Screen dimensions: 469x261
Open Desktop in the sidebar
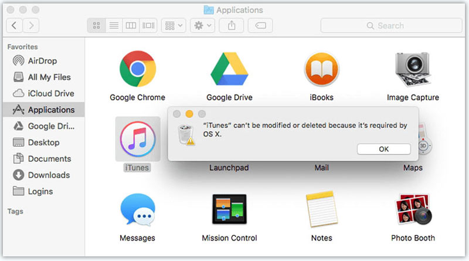(x=43, y=143)
